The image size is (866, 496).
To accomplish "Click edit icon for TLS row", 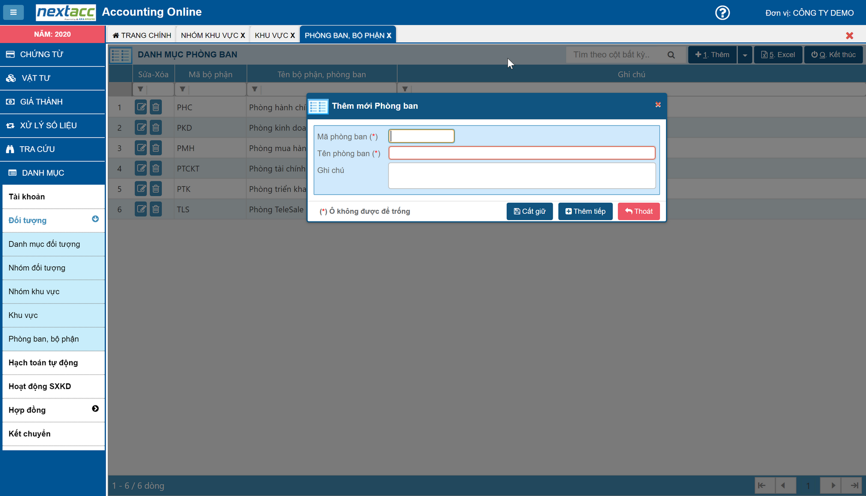I will (x=141, y=209).
